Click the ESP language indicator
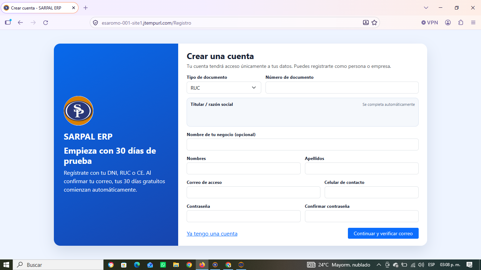 pyautogui.click(x=431, y=265)
